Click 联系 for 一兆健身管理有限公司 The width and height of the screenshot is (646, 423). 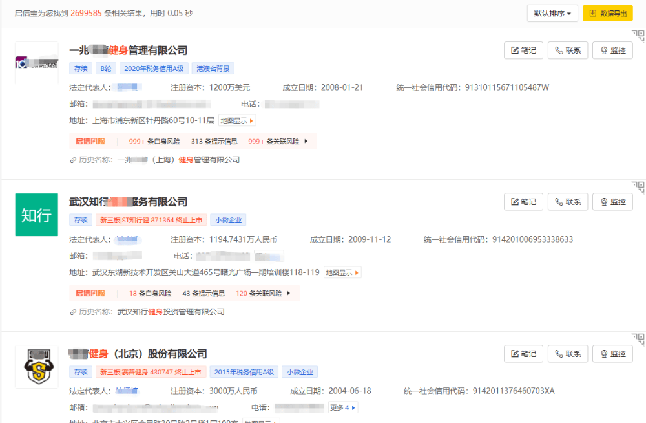pyautogui.click(x=567, y=50)
